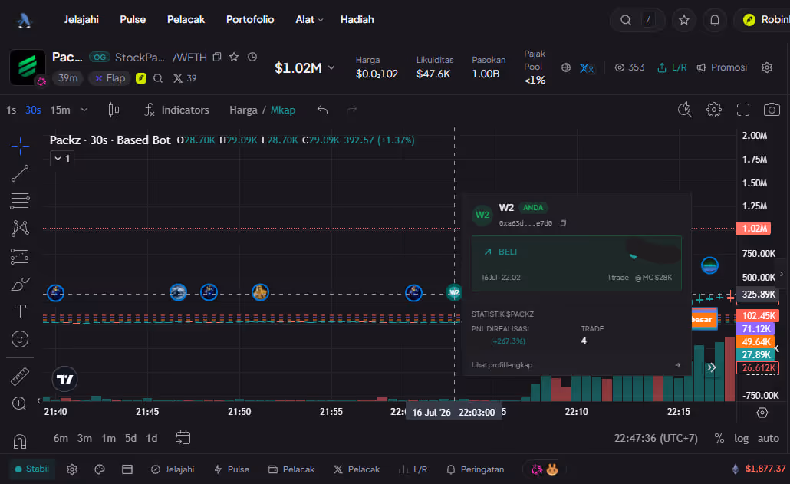Open the Indicators menu
This screenshot has width=790, height=484.
click(176, 110)
